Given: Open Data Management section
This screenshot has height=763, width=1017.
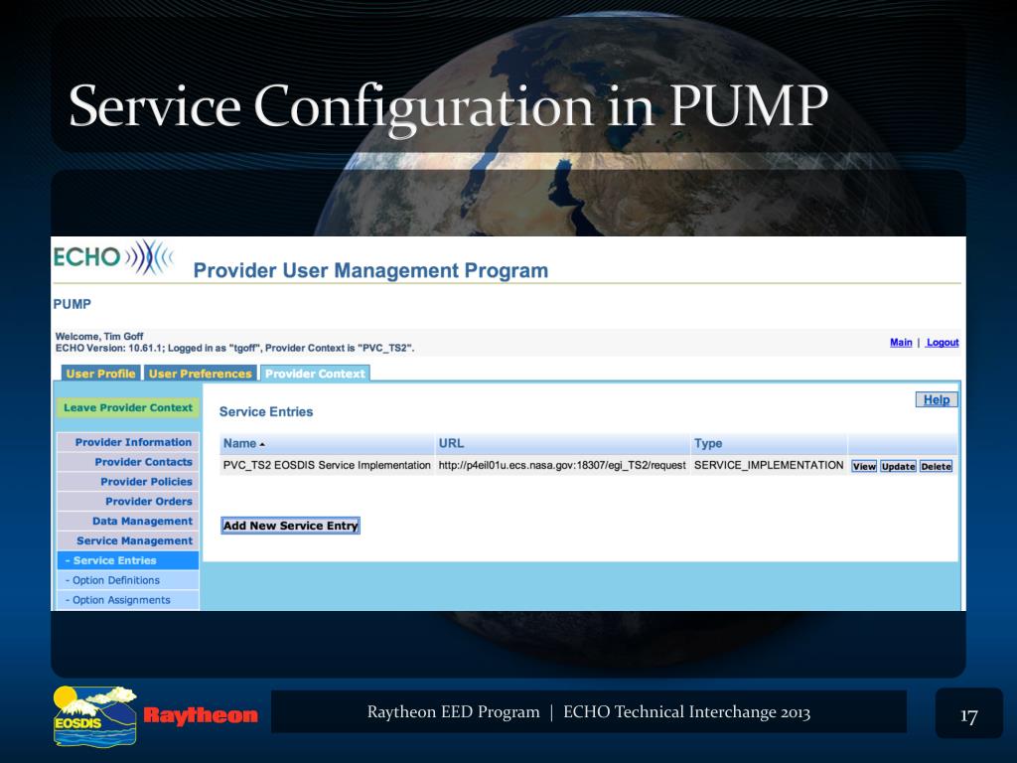Looking at the screenshot, I should pos(128,521).
